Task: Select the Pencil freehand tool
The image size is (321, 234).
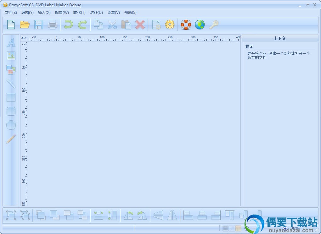Action: tap(11, 139)
